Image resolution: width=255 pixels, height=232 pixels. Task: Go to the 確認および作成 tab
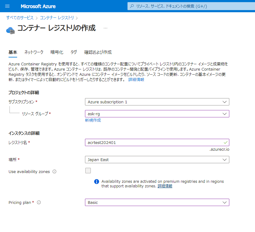[98, 52]
